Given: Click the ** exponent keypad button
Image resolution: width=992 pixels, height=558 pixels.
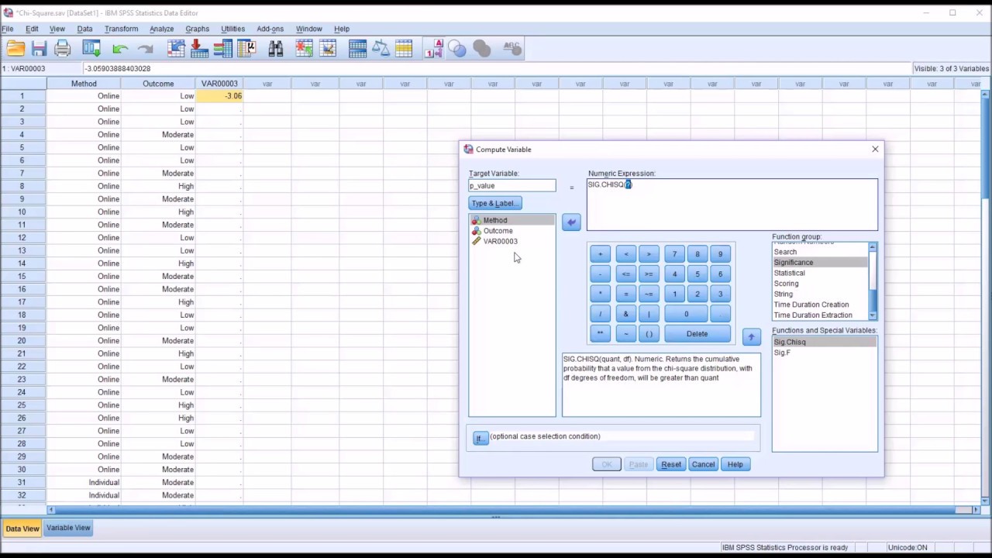Looking at the screenshot, I should pos(600,334).
